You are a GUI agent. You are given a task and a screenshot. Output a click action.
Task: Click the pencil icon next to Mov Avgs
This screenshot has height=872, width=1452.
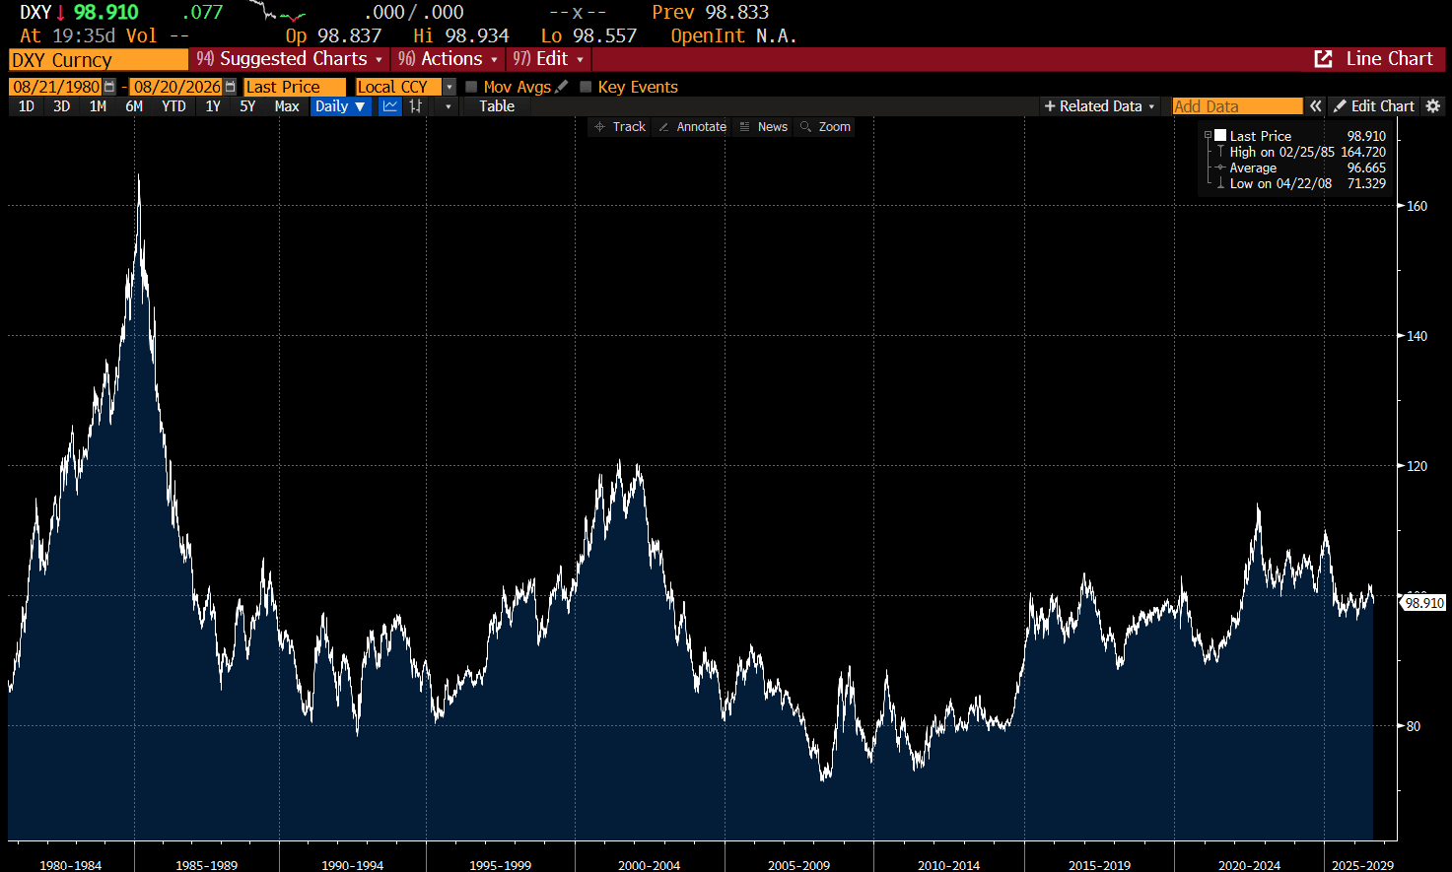(562, 87)
